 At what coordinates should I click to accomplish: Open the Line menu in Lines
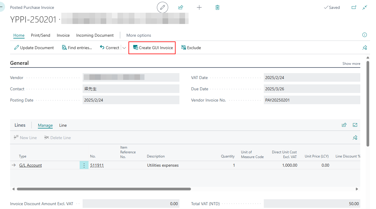coord(63,125)
